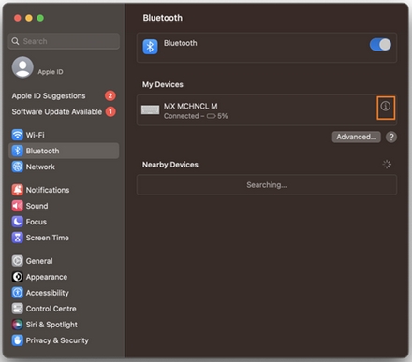Click Privacy & Security hand icon

(x=18, y=340)
